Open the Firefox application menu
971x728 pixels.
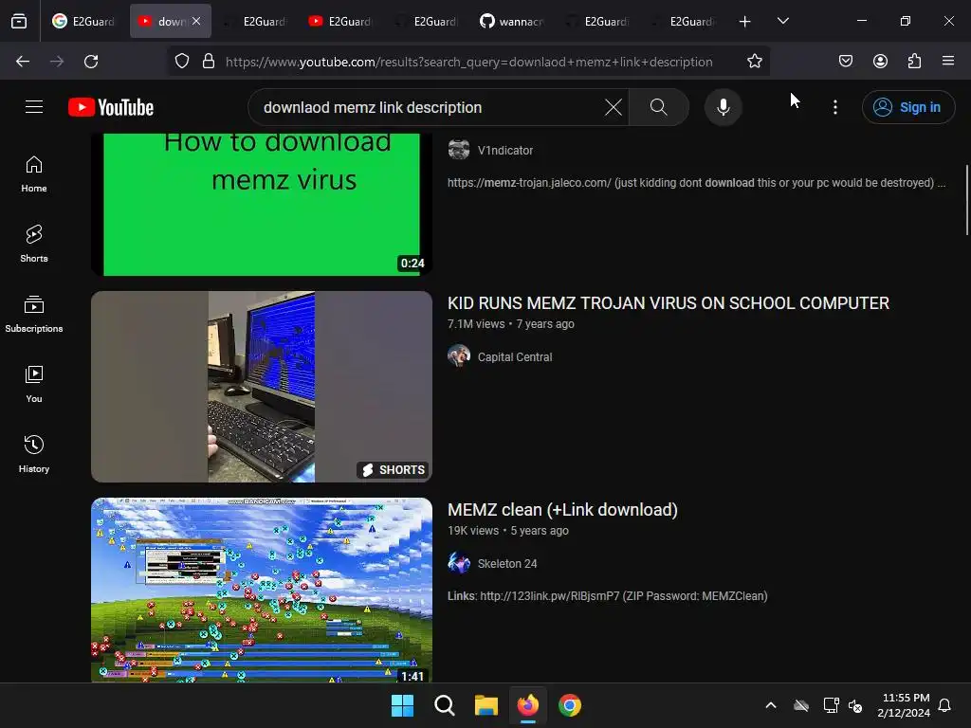pyautogui.click(x=948, y=62)
